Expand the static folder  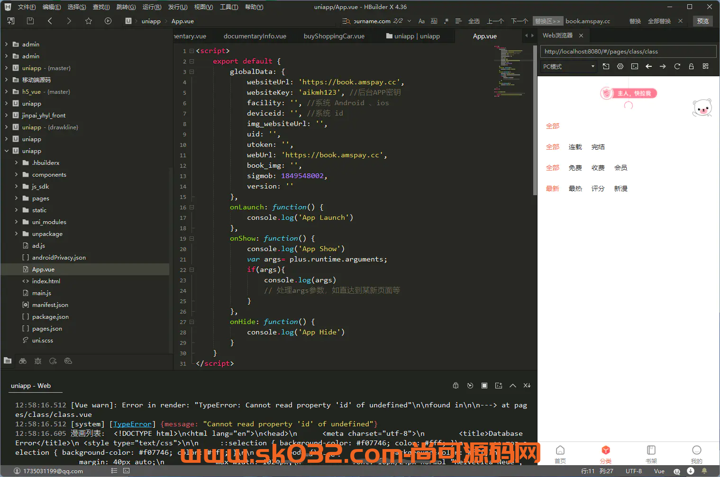point(16,210)
